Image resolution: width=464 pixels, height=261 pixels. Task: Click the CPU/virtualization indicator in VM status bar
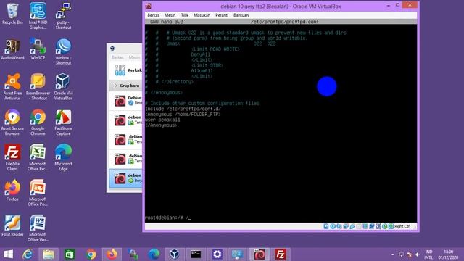378,226
